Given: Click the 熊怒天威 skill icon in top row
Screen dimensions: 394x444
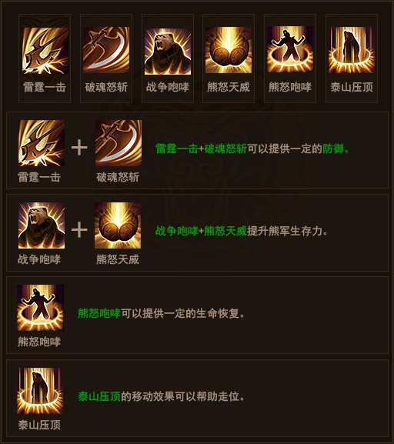Looking at the screenshot, I should 229,50.
